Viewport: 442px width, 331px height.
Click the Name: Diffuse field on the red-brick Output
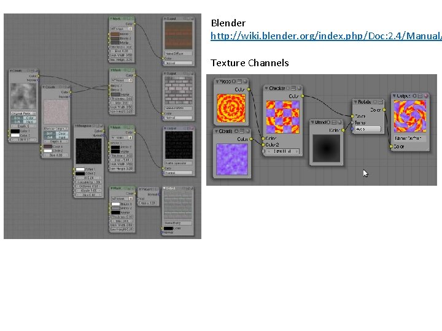click(x=179, y=53)
